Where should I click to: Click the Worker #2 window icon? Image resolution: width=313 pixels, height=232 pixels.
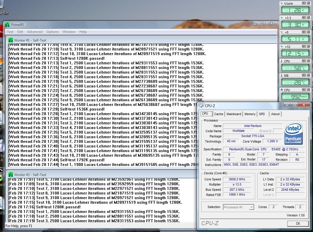pyautogui.click(x=11, y=175)
